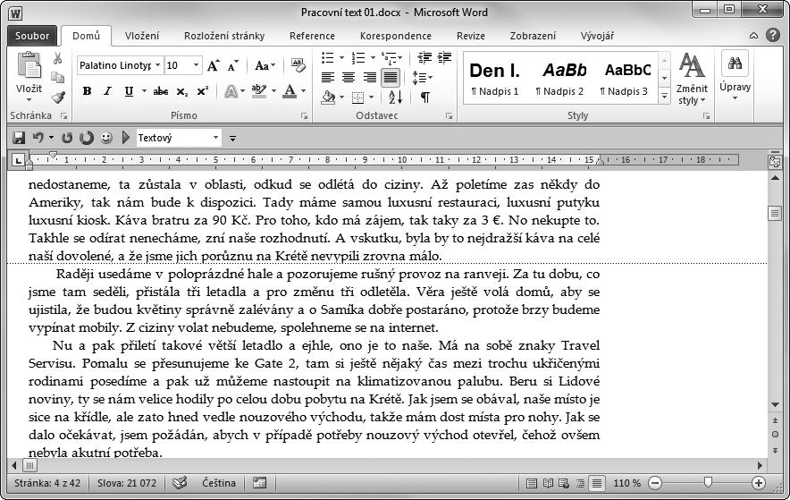Image resolution: width=790 pixels, height=500 pixels.
Task: Increase font size with grow font icon
Action: pos(213,65)
